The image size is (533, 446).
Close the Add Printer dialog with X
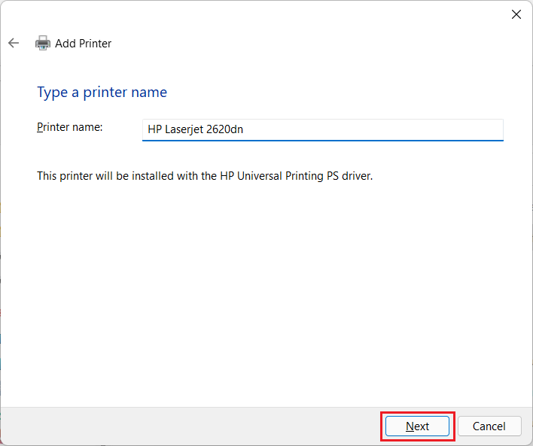[x=516, y=14]
